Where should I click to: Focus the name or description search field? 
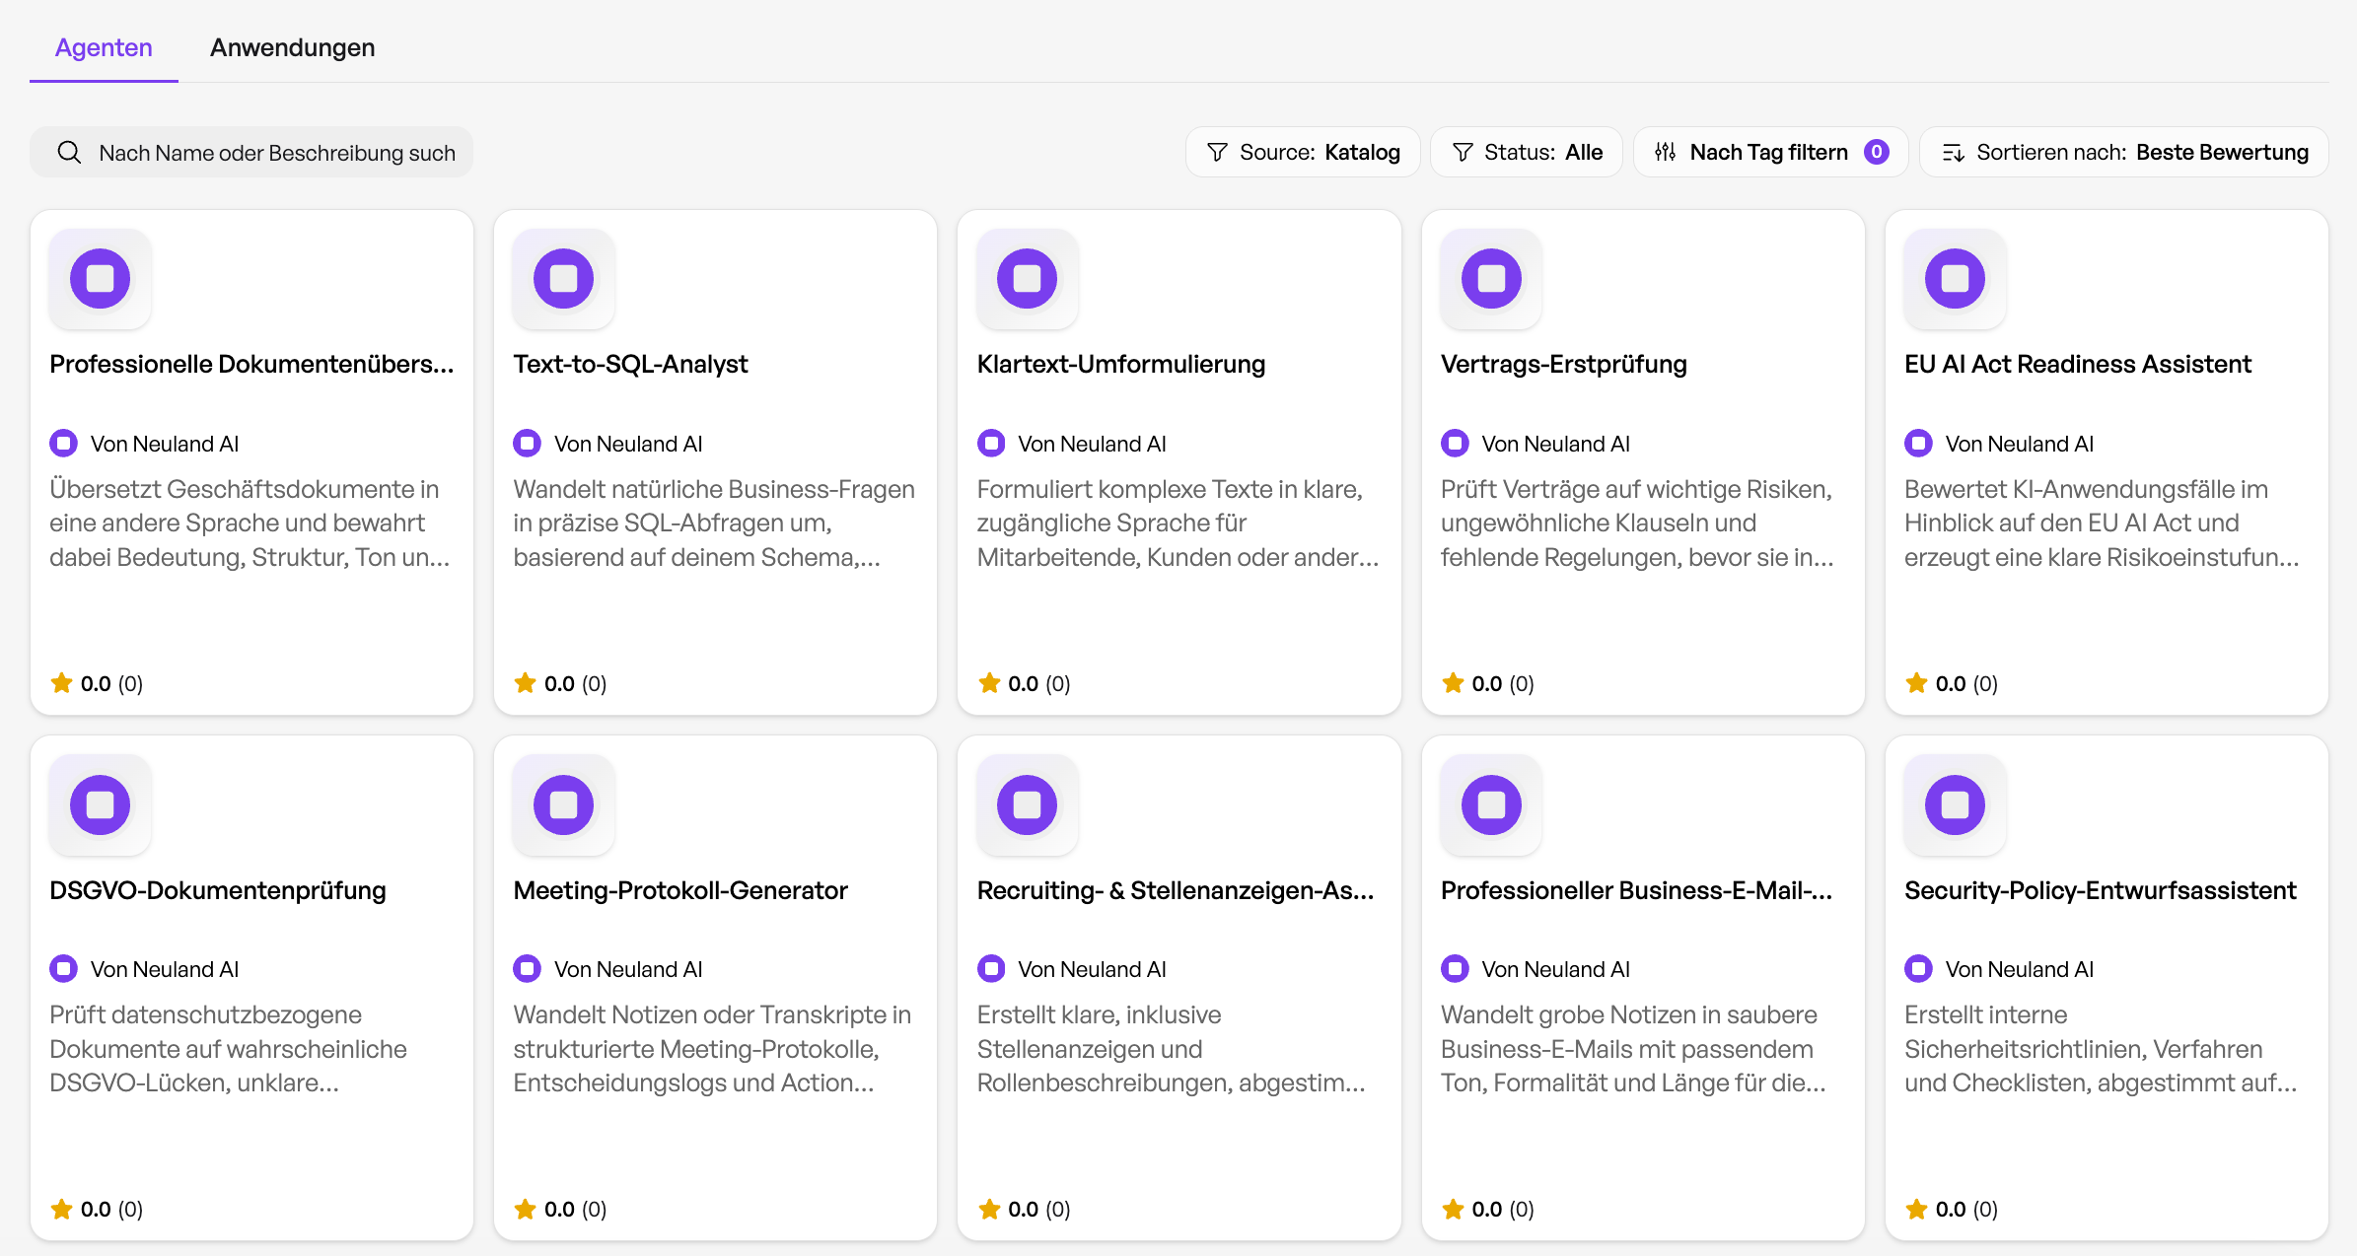(x=251, y=153)
